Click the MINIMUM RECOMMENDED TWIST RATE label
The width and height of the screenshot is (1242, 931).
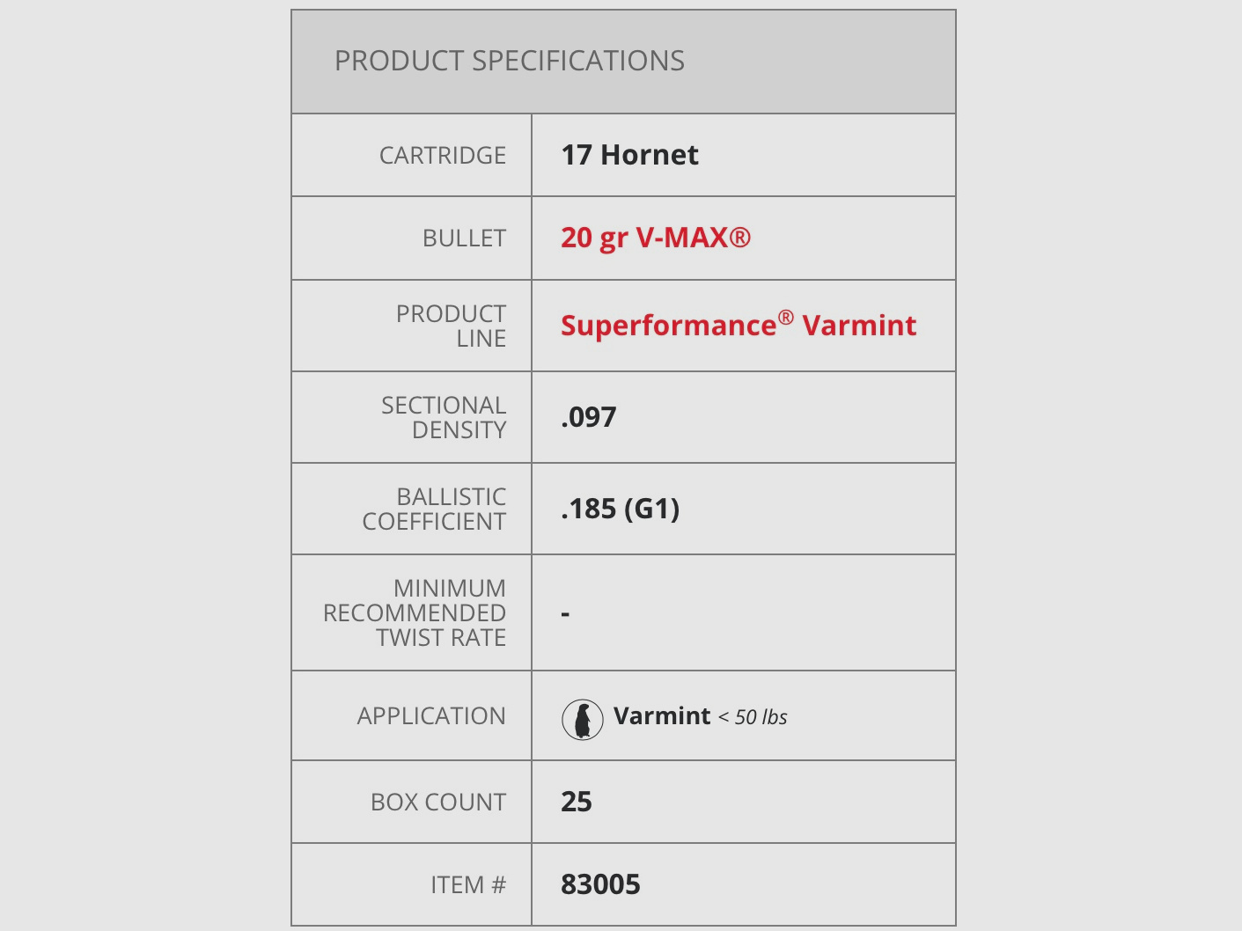pos(415,612)
